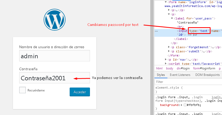Click the "20" == $0 line
The width and height of the screenshot is (222, 115).
pos(187,35)
